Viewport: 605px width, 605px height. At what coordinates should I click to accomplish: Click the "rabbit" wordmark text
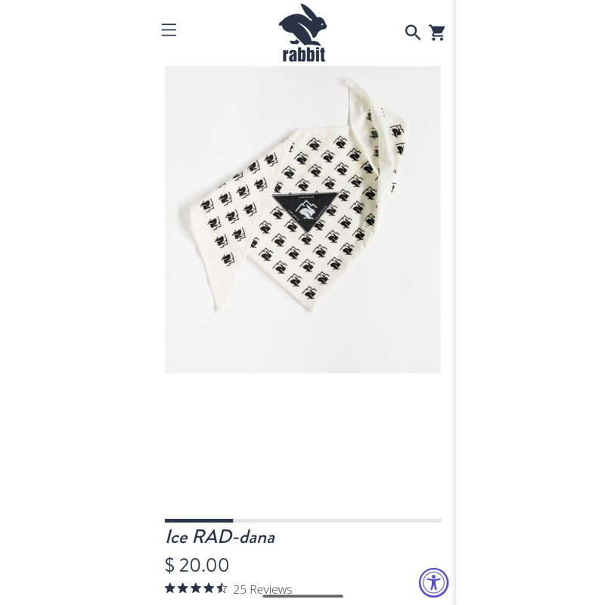(304, 54)
